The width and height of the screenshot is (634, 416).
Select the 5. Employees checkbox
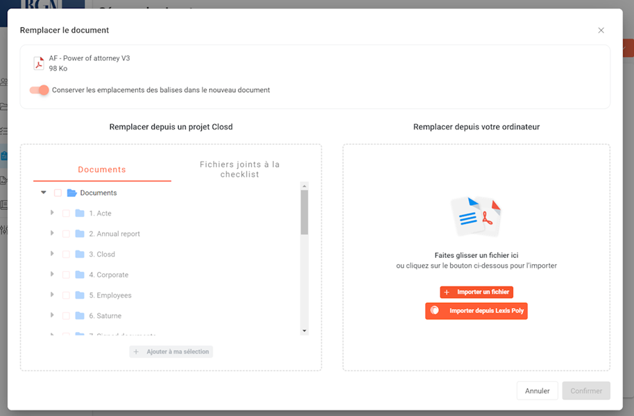point(66,295)
